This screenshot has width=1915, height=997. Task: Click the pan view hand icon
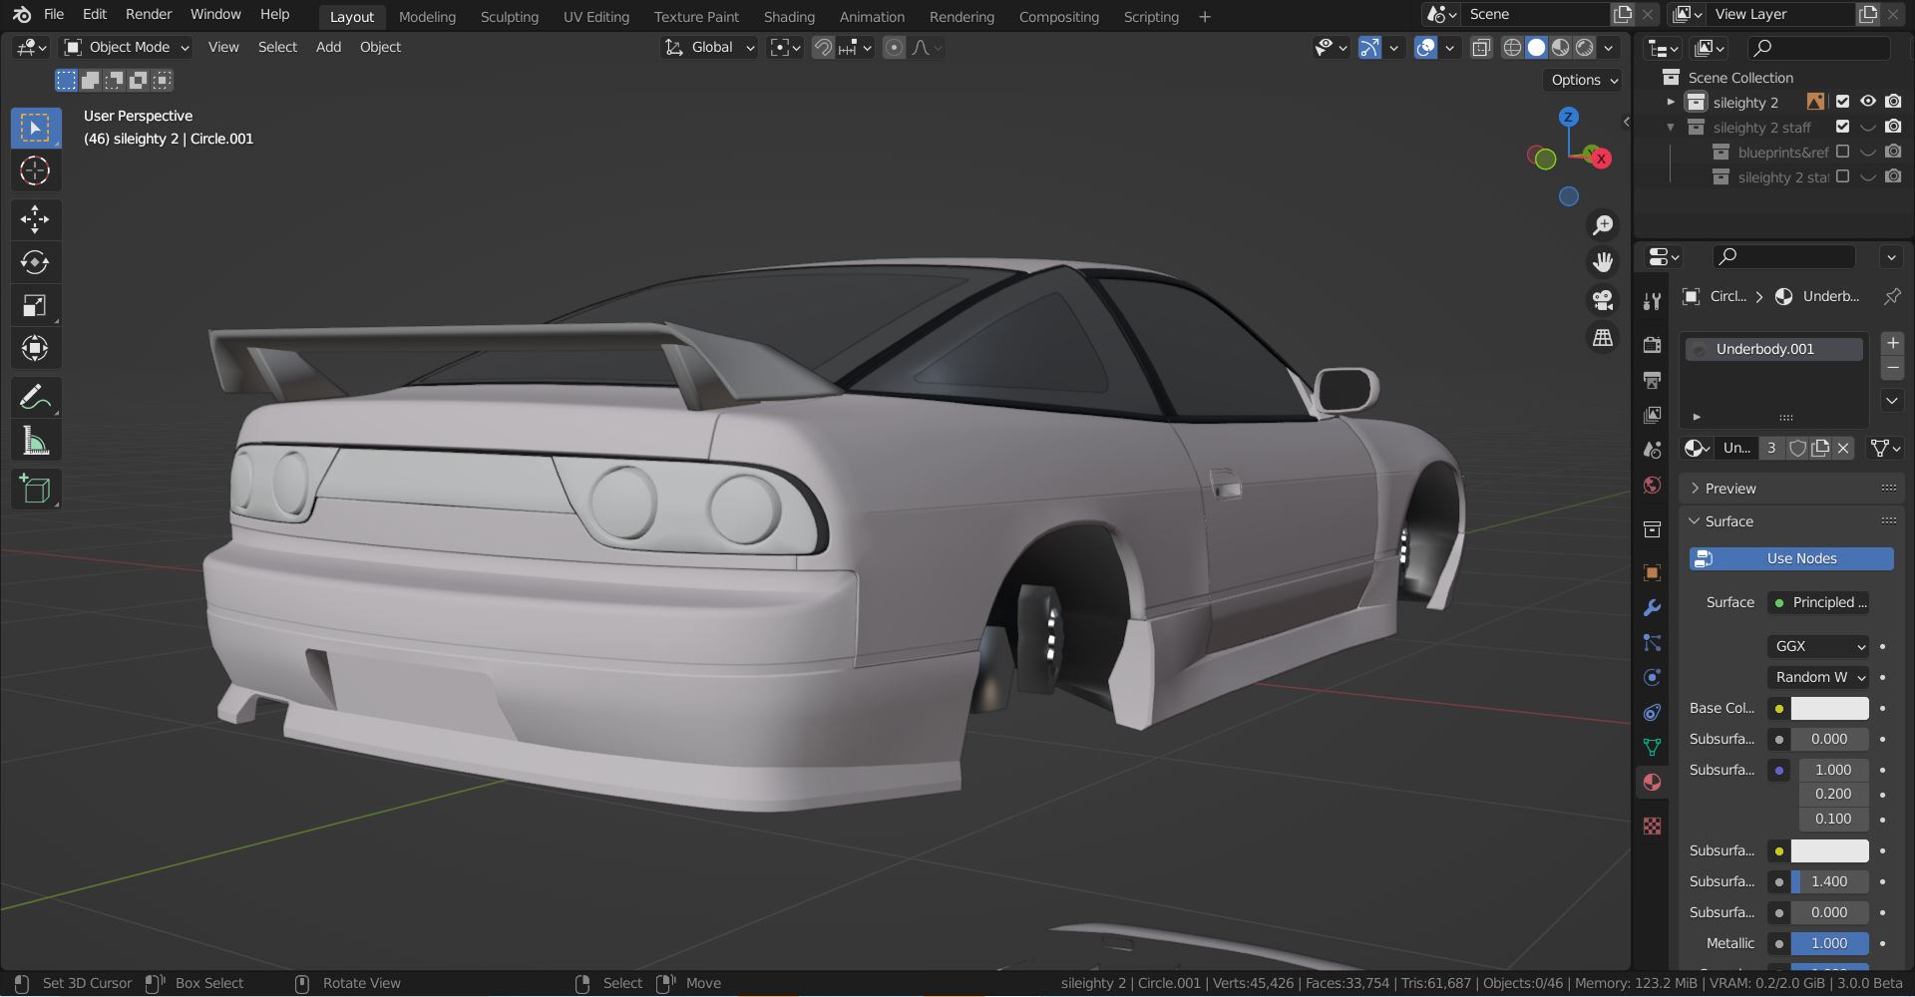click(1603, 262)
